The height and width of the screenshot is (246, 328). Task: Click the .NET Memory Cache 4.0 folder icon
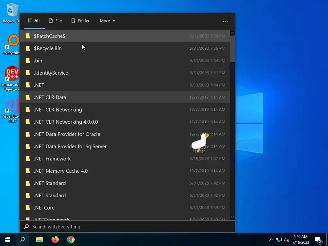(28, 171)
